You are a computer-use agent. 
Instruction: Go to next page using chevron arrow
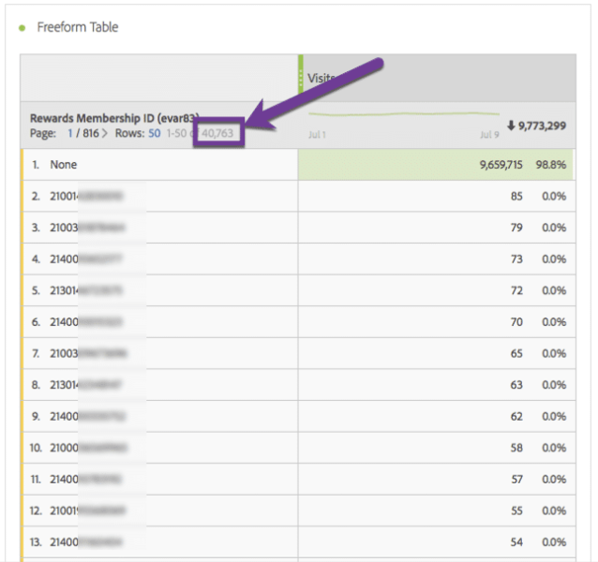pos(105,133)
